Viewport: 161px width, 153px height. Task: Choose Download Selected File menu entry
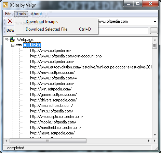(x=56, y=29)
